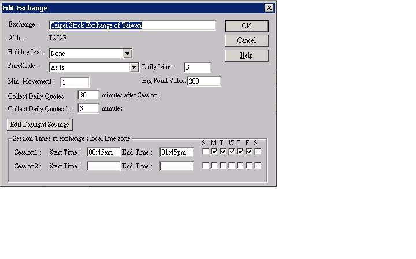The height and width of the screenshot is (259, 416).
Task: Click Session1 Start Time field
Action: 103,152
